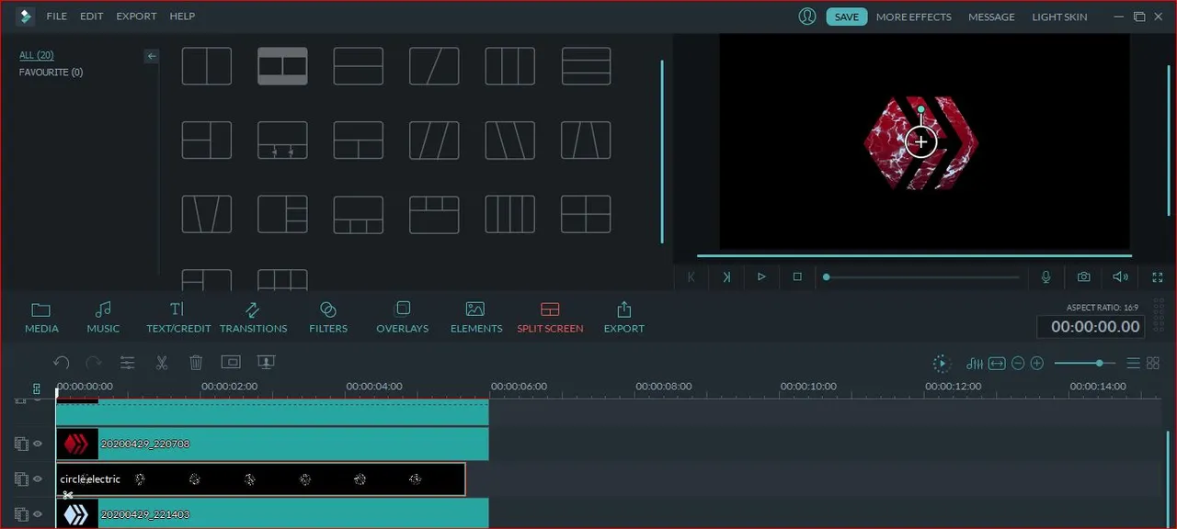Select the SPLIT SCREEN tab

click(550, 318)
